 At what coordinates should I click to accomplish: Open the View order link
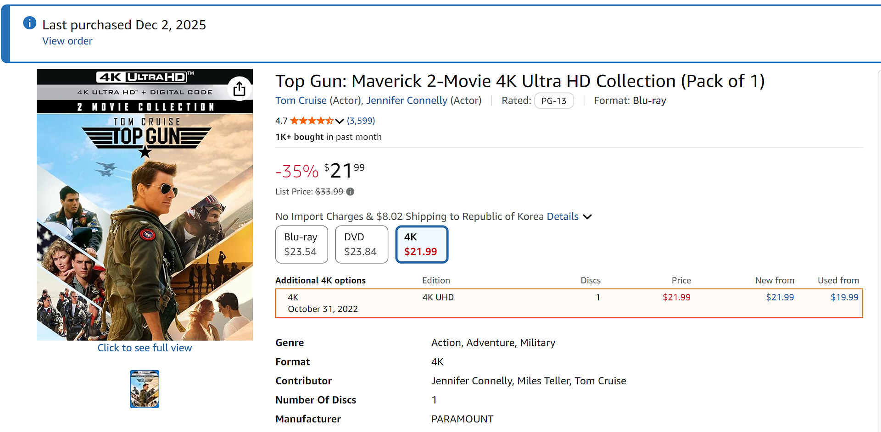coord(67,41)
